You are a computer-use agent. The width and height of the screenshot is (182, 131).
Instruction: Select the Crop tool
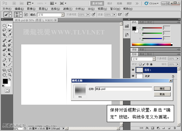pyautogui.click(x=4, y=35)
